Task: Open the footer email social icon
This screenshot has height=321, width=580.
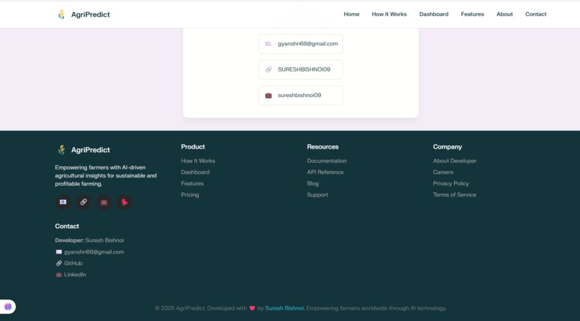Action: [x=63, y=203]
